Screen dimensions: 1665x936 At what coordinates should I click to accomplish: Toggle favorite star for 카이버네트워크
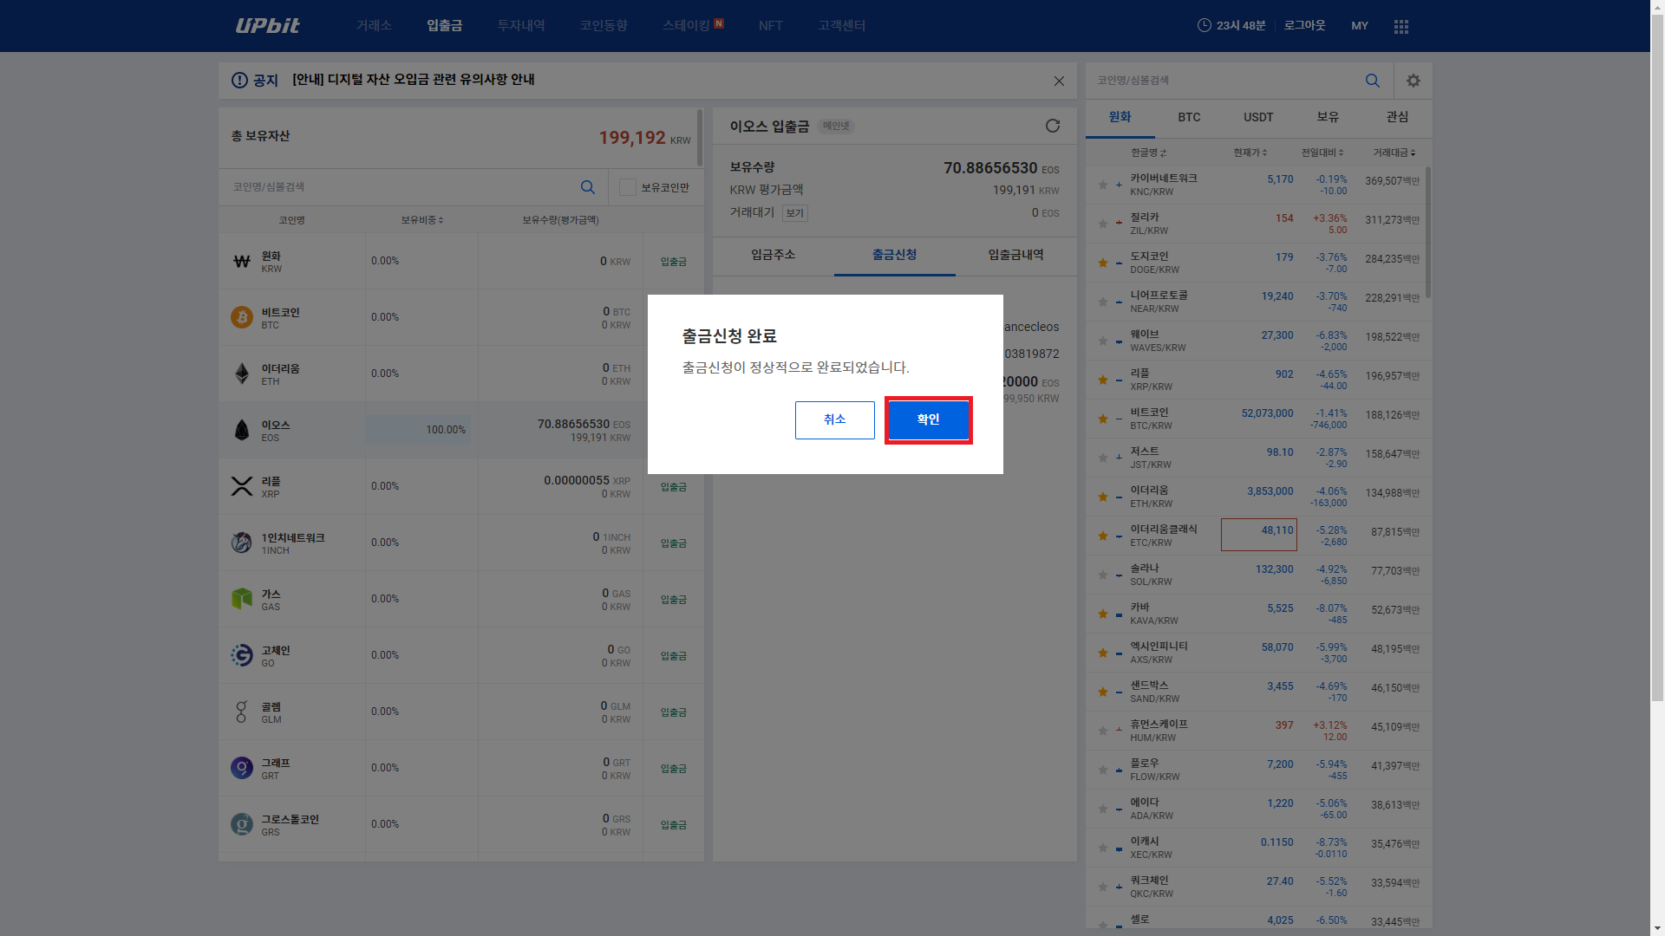pyautogui.click(x=1103, y=185)
